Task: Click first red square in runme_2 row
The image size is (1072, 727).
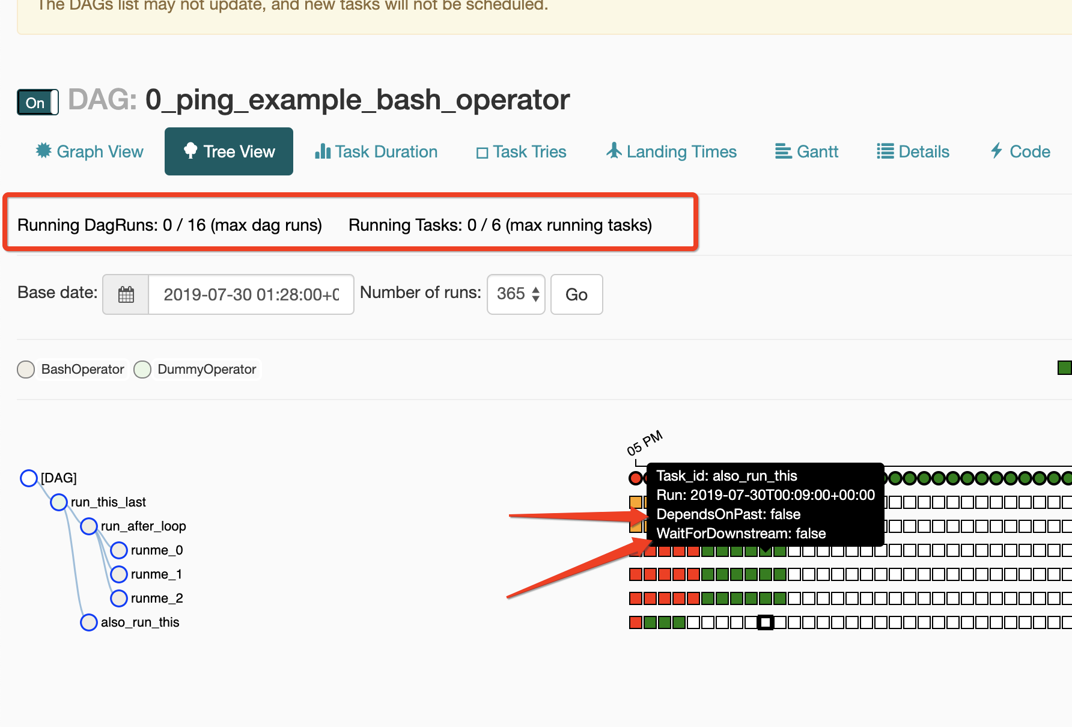Action: tap(636, 598)
